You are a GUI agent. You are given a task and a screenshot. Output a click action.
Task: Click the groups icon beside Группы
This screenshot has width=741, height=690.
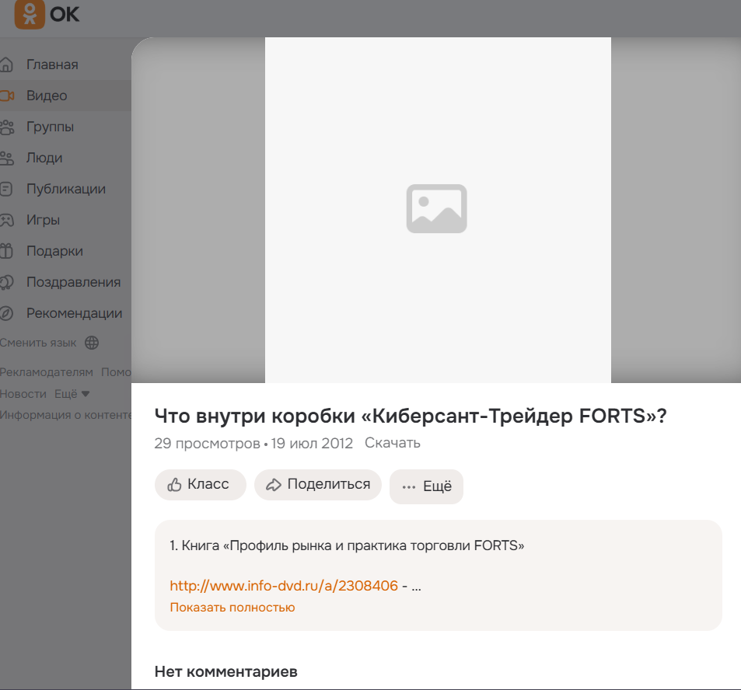coord(7,127)
